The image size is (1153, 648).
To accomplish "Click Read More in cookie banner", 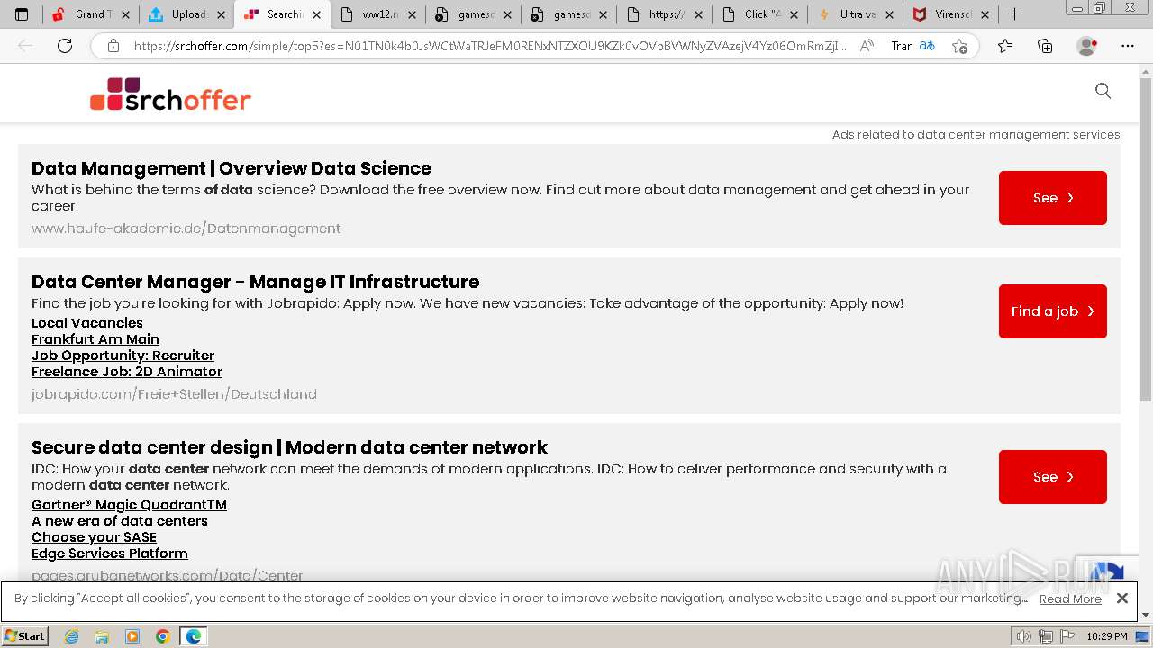I will tap(1070, 599).
